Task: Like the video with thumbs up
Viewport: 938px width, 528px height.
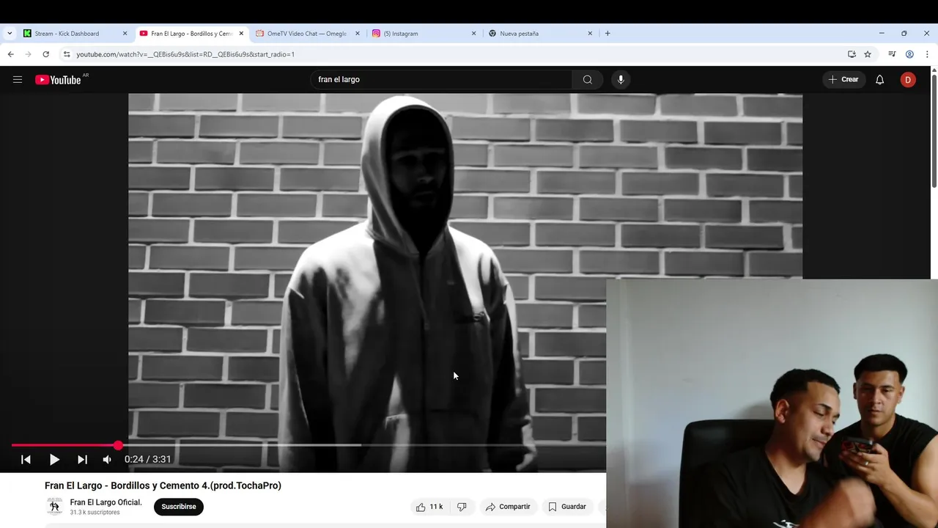Action: coord(429,507)
